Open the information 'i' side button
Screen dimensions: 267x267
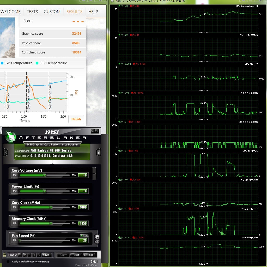pos(98,152)
